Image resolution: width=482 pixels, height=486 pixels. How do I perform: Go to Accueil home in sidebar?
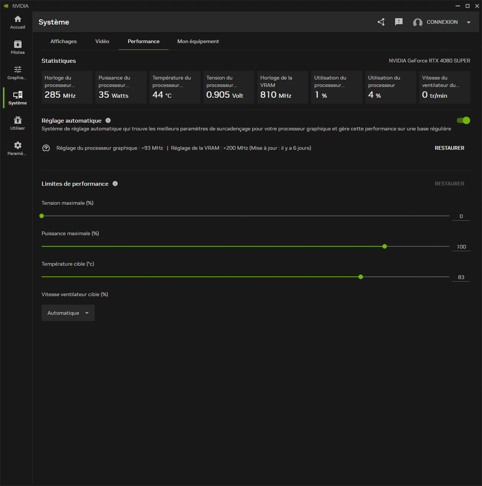pyautogui.click(x=17, y=22)
